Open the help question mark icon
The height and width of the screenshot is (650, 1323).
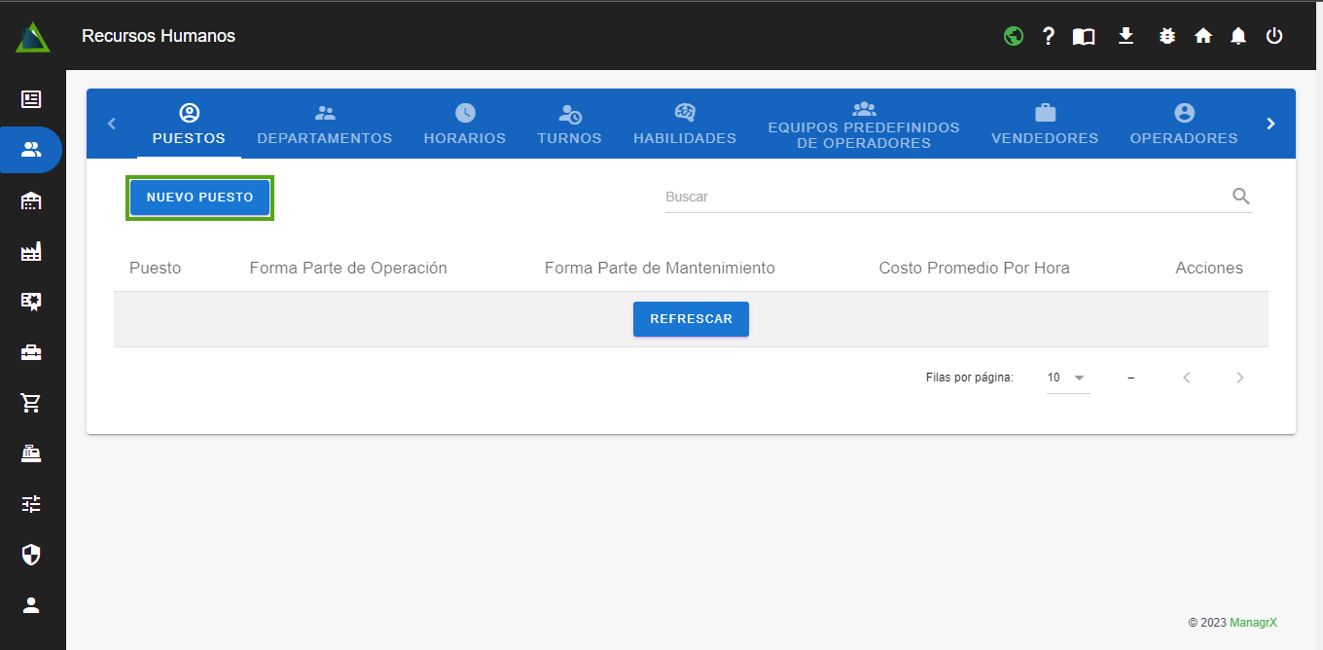1049,36
